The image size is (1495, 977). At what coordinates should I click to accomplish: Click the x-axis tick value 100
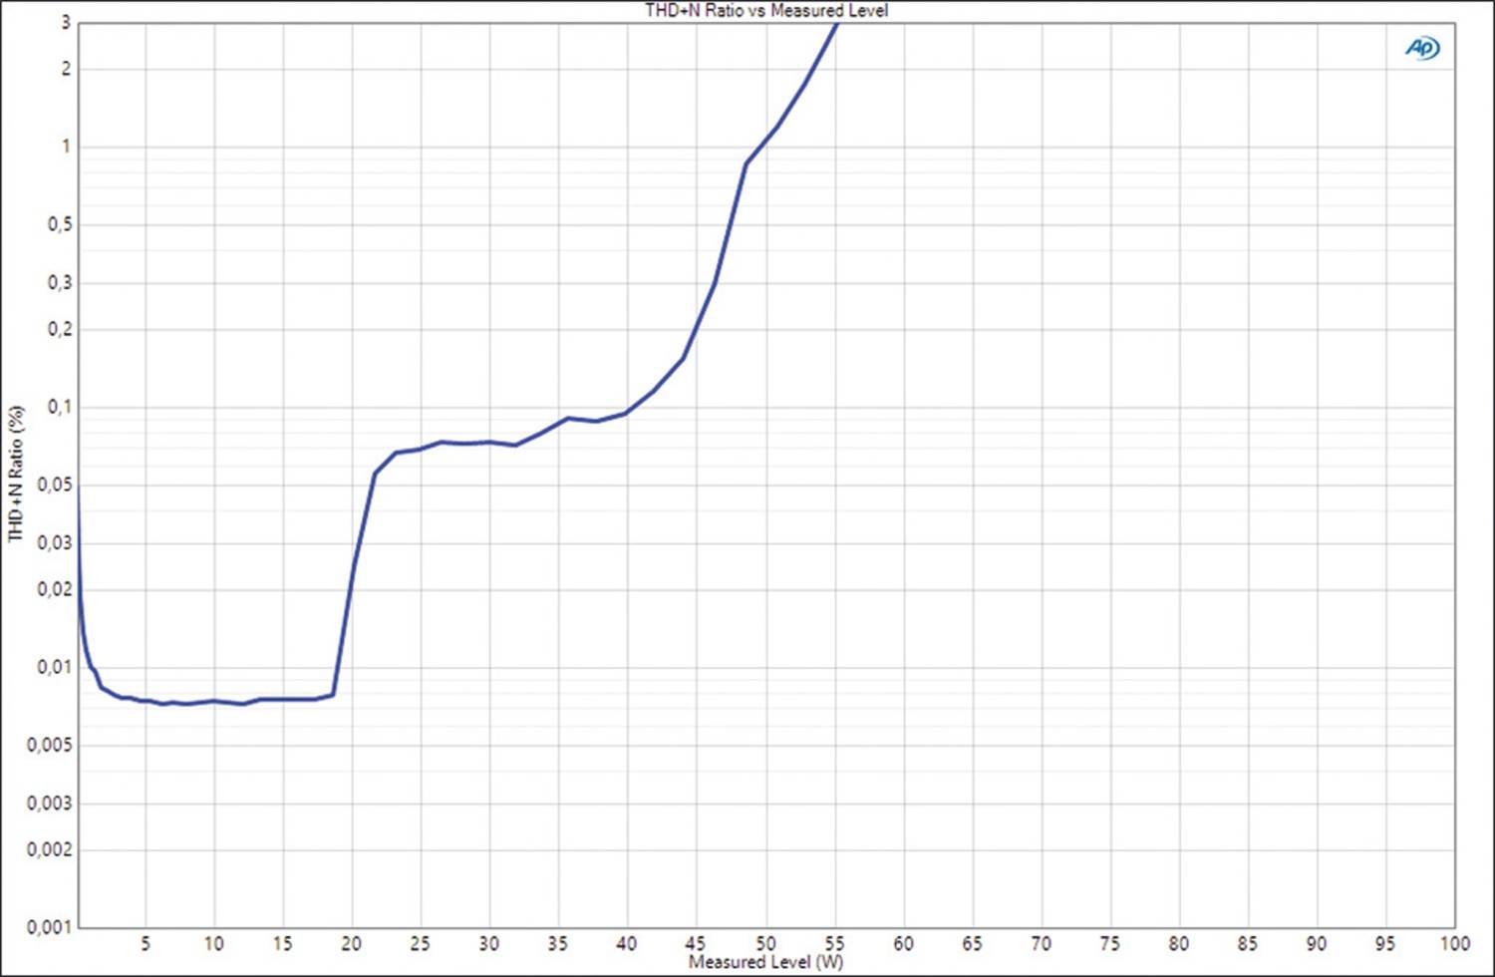pyautogui.click(x=1454, y=943)
